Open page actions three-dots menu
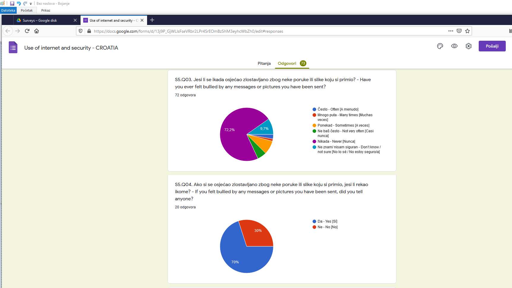Viewport: 512px width, 288px height. (x=451, y=31)
